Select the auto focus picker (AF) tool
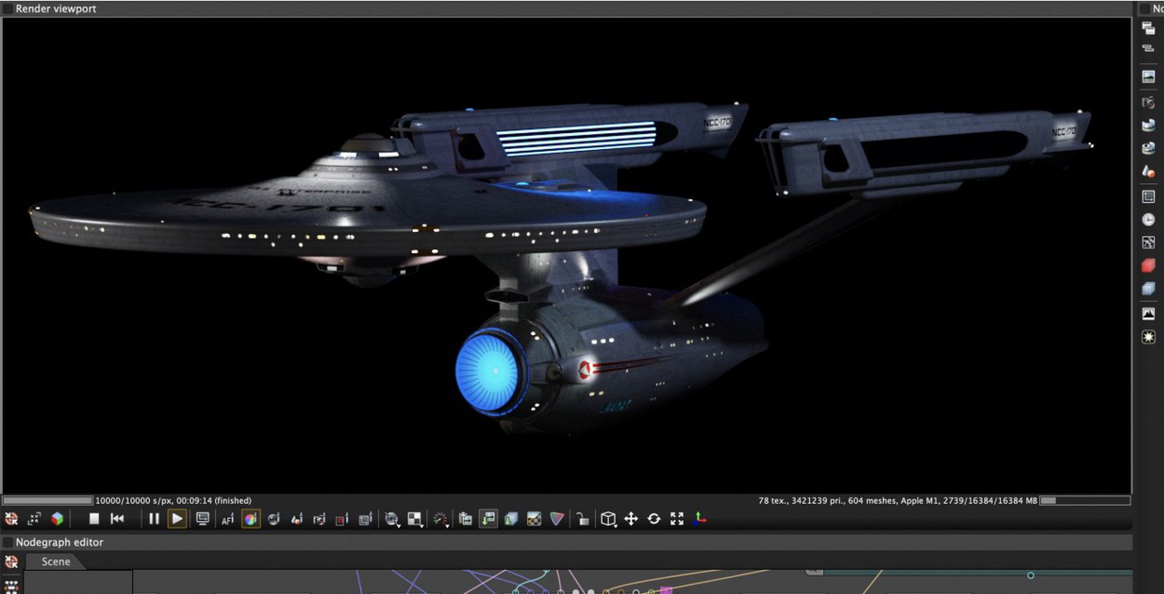This screenshot has width=1164, height=594. tap(228, 519)
